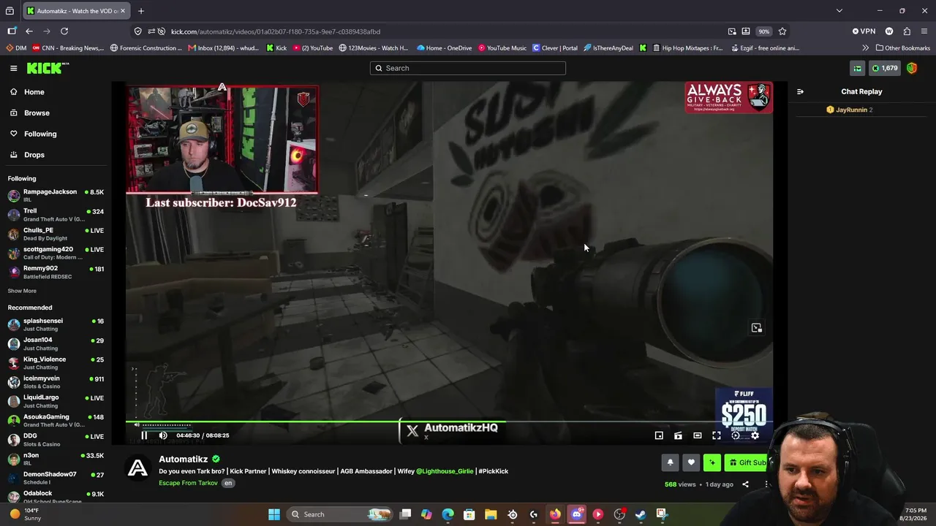The height and width of the screenshot is (526, 936).
Task: Expand Show More in the Following list
Action: [22, 291]
